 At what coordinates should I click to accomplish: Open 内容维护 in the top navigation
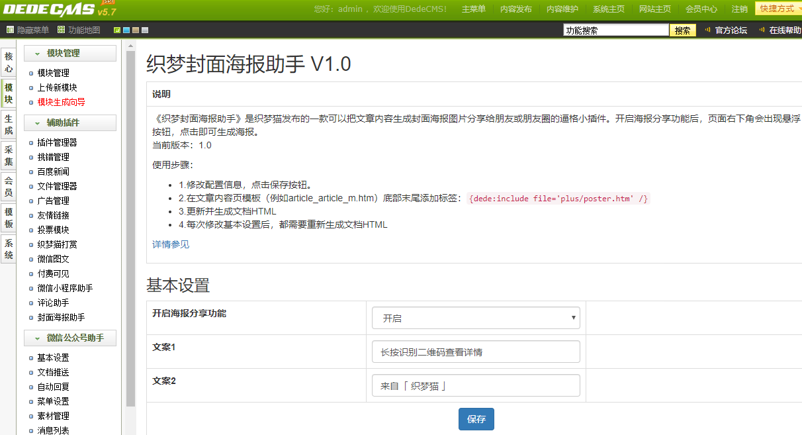(562, 9)
